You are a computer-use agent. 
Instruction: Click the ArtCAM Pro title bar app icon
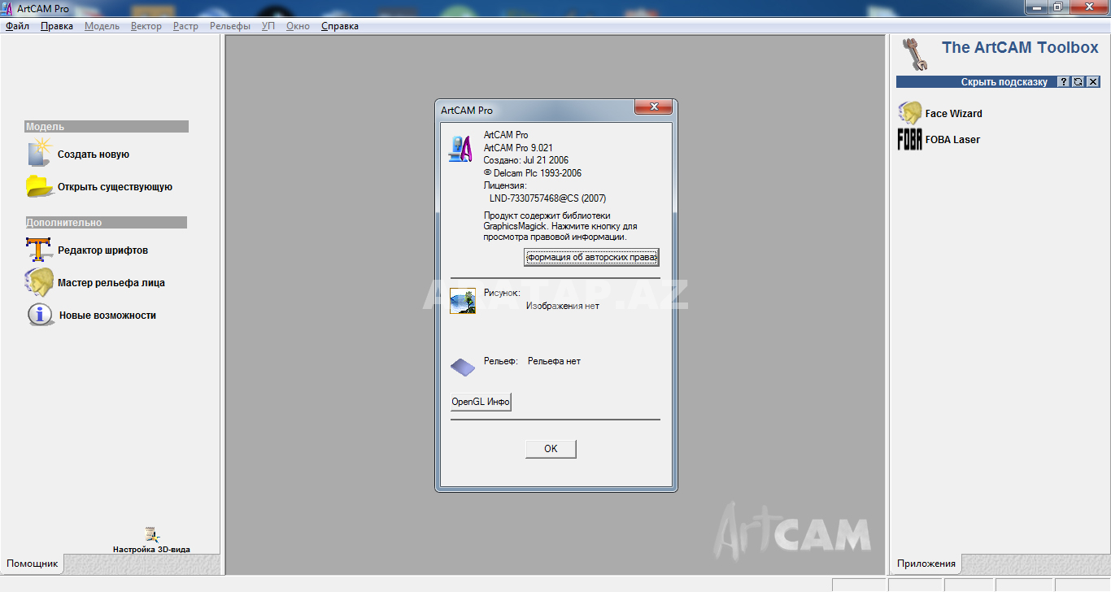[8, 8]
